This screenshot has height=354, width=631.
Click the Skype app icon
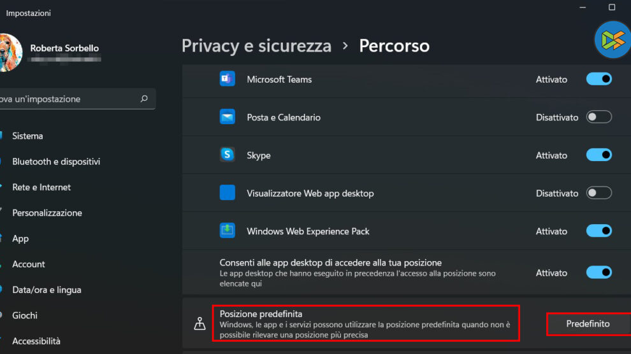tap(228, 155)
